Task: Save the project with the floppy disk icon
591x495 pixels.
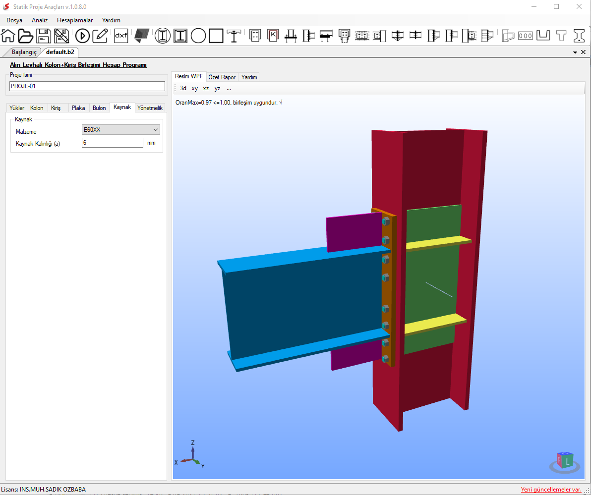Action: 43,36
